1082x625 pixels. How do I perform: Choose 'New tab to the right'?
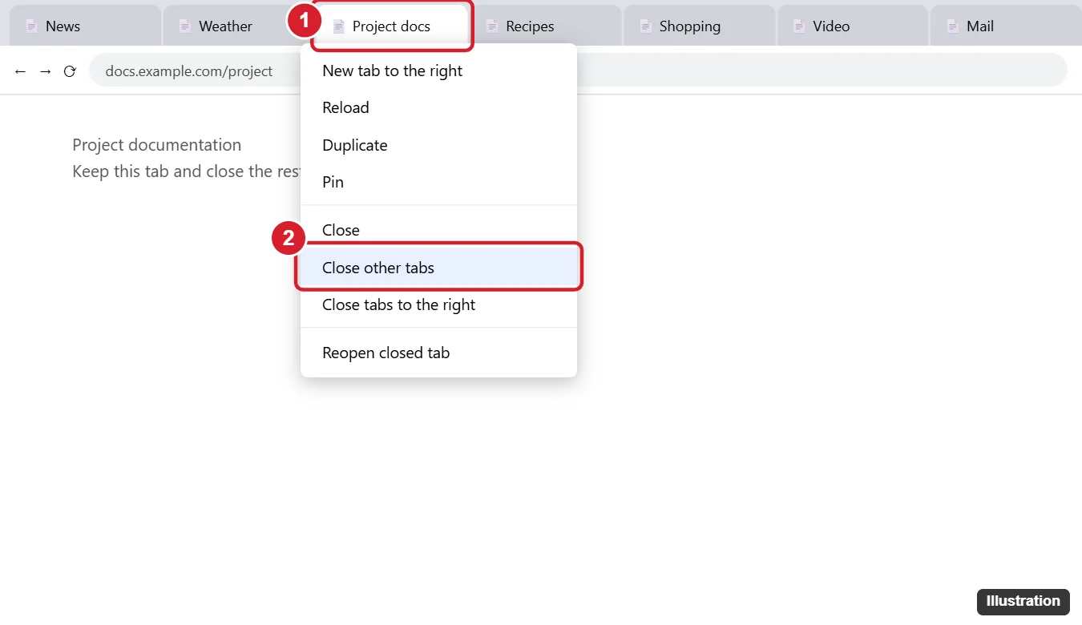[x=438, y=71]
